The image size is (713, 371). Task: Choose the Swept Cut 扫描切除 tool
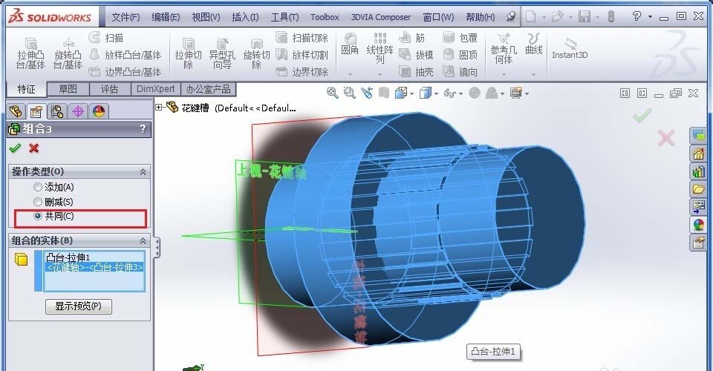click(x=302, y=38)
